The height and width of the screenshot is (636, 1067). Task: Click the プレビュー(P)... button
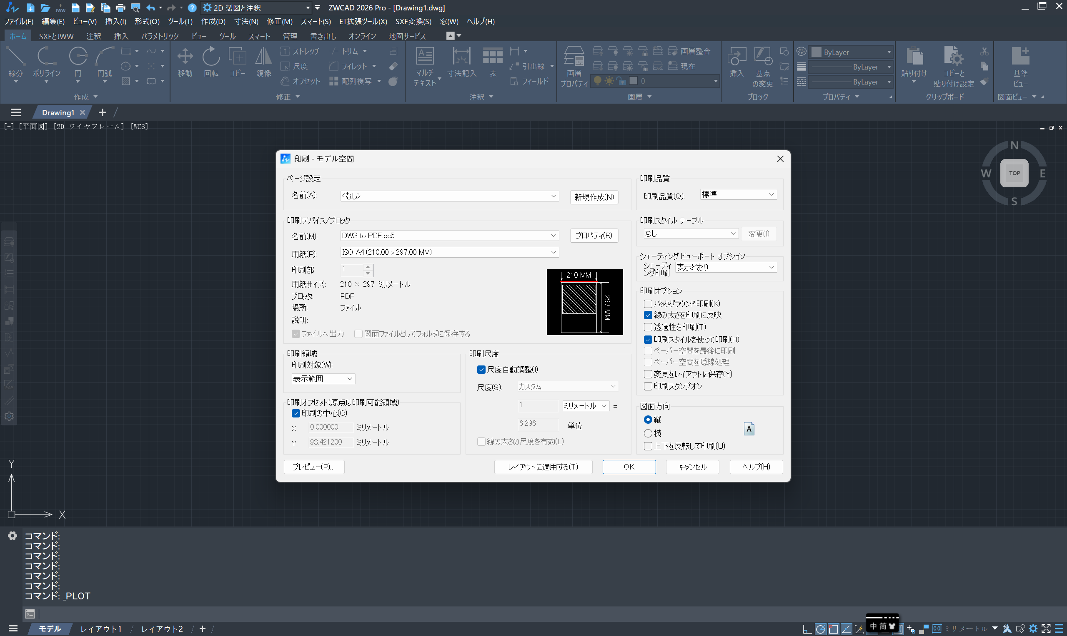pos(313,467)
